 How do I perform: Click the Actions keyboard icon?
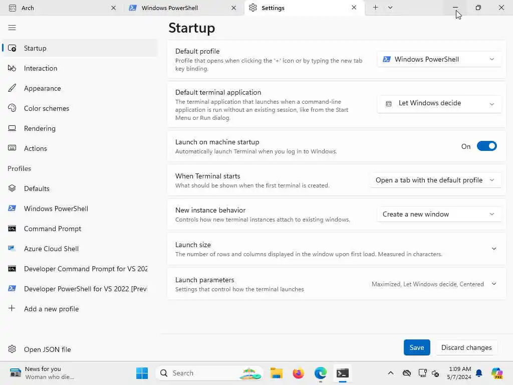(12, 148)
